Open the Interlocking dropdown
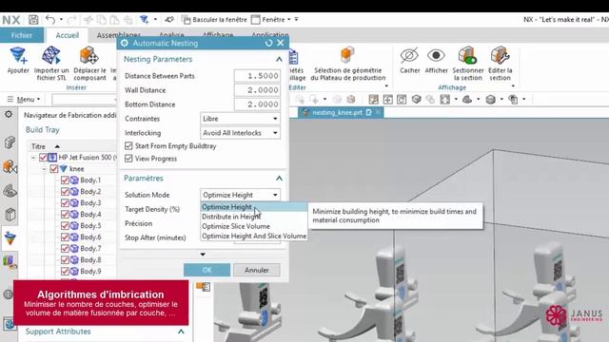Image resolution: width=609 pixels, height=342 pixels. tap(240, 133)
